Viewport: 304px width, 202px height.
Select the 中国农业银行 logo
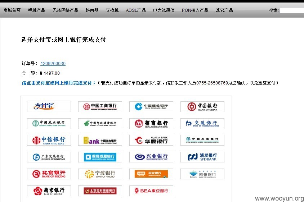(x=49, y=123)
